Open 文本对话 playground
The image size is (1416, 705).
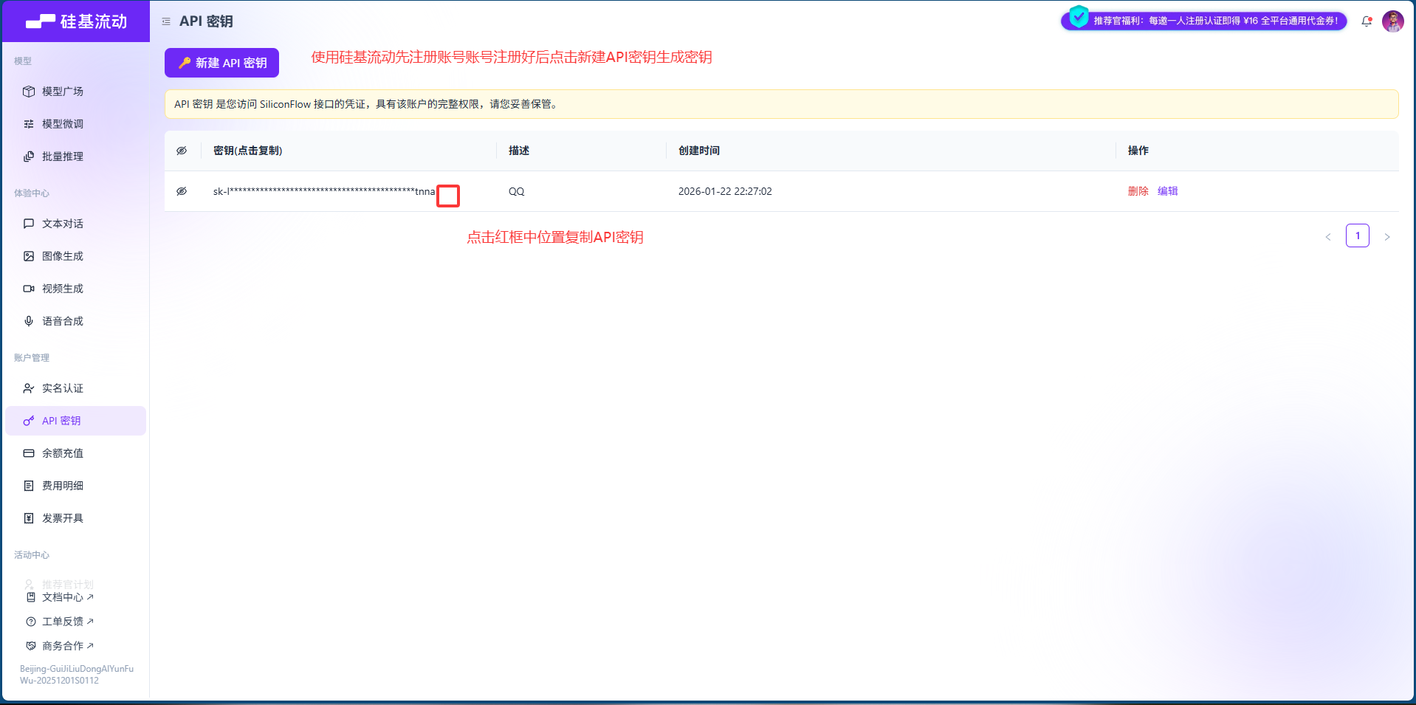coord(63,224)
